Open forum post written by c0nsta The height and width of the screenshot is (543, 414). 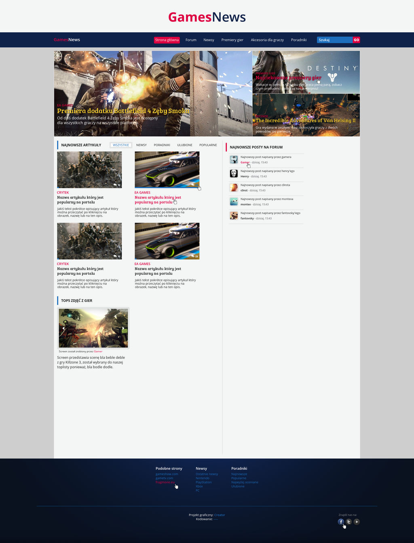(265, 185)
